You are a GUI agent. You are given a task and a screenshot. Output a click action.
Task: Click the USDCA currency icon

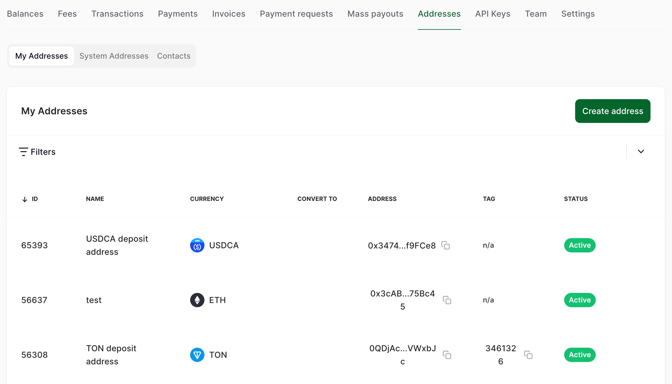pos(197,245)
